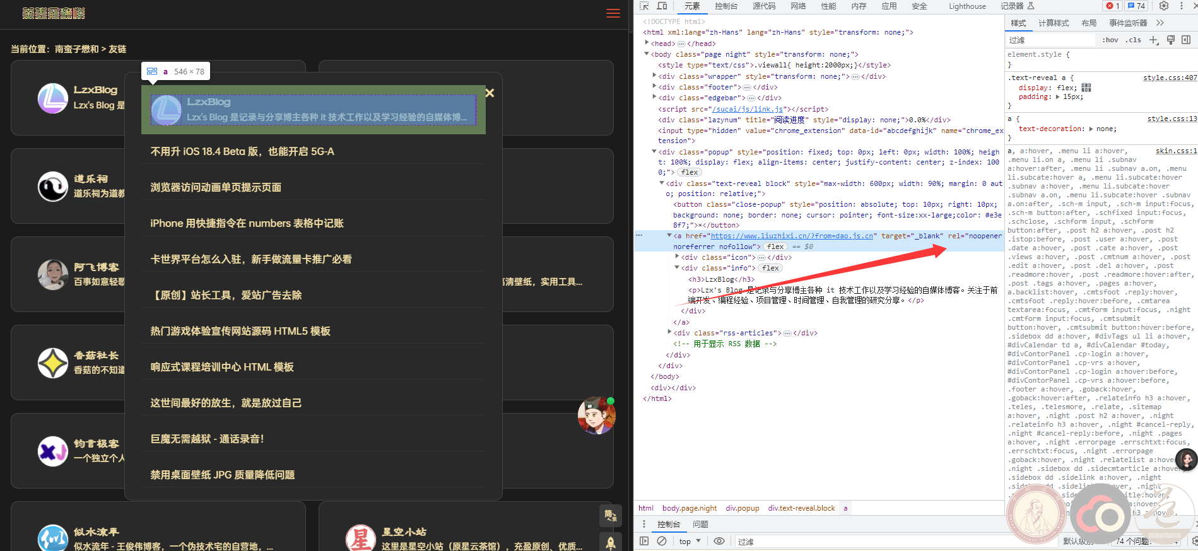The image size is (1198, 551).
Task: Switch to the Lighthouse tab
Action: (967, 6)
